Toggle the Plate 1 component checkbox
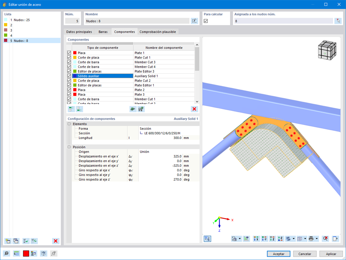Viewport: 346px width, 260px height. (x=69, y=53)
